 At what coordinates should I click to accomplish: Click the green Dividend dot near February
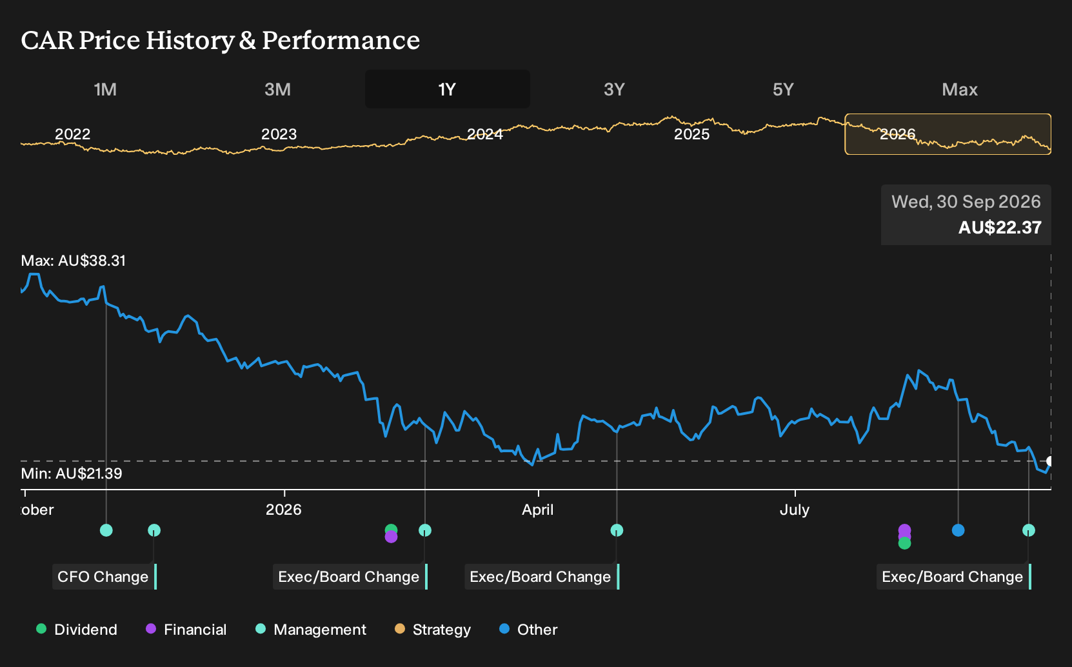pyautogui.click(x=391, y=530)
